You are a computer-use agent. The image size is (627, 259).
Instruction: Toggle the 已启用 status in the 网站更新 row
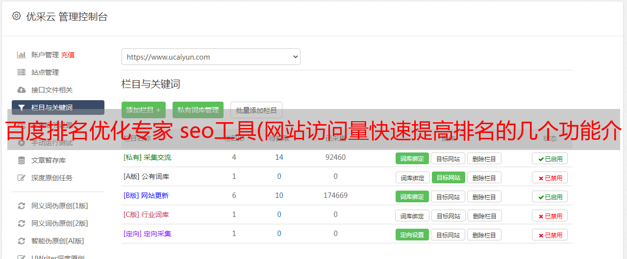550,196
